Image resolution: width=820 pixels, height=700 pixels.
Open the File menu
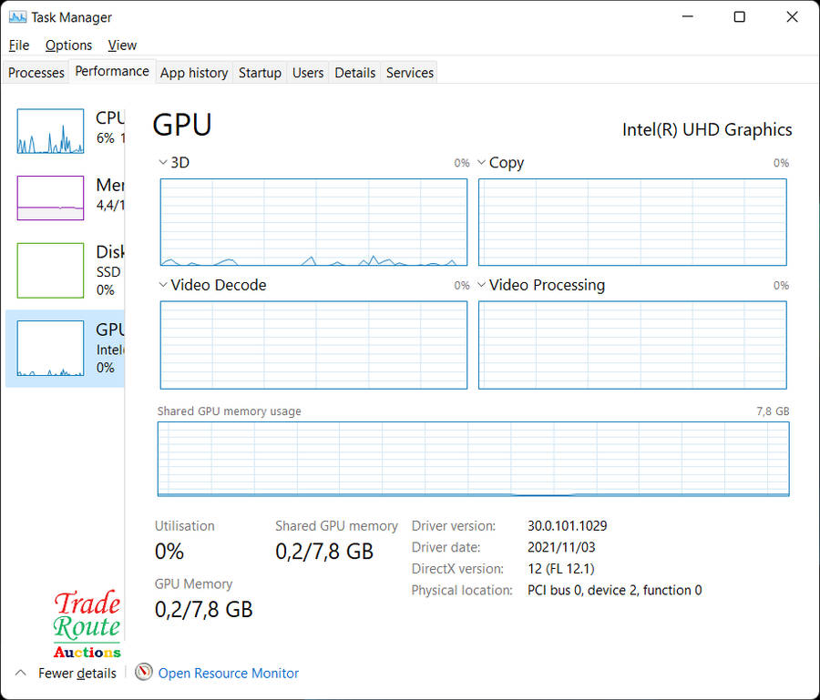(x=19, y=46)
